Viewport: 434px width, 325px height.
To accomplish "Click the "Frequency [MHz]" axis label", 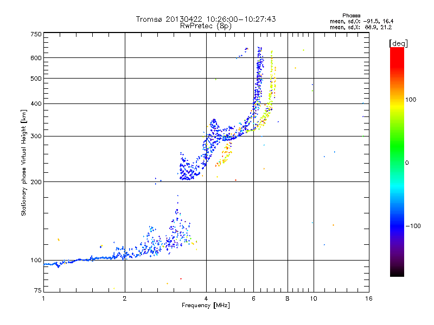I will click(206, 305).
